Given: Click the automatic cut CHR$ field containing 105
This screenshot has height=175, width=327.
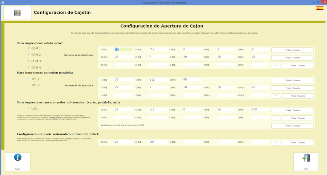Looking at the screenshot, I should (x=157, y=142).
